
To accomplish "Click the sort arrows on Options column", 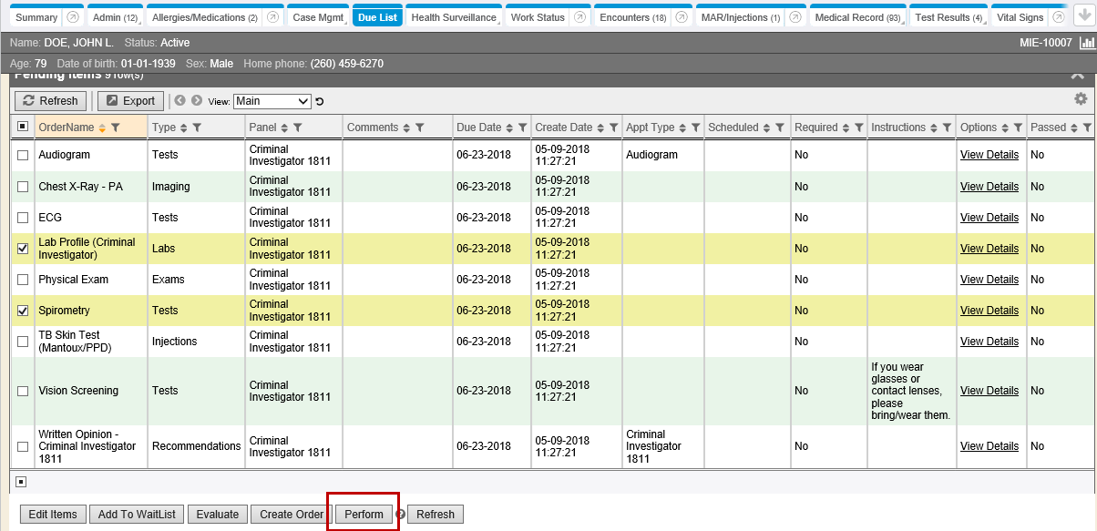I will click(x=1005, y=128).
